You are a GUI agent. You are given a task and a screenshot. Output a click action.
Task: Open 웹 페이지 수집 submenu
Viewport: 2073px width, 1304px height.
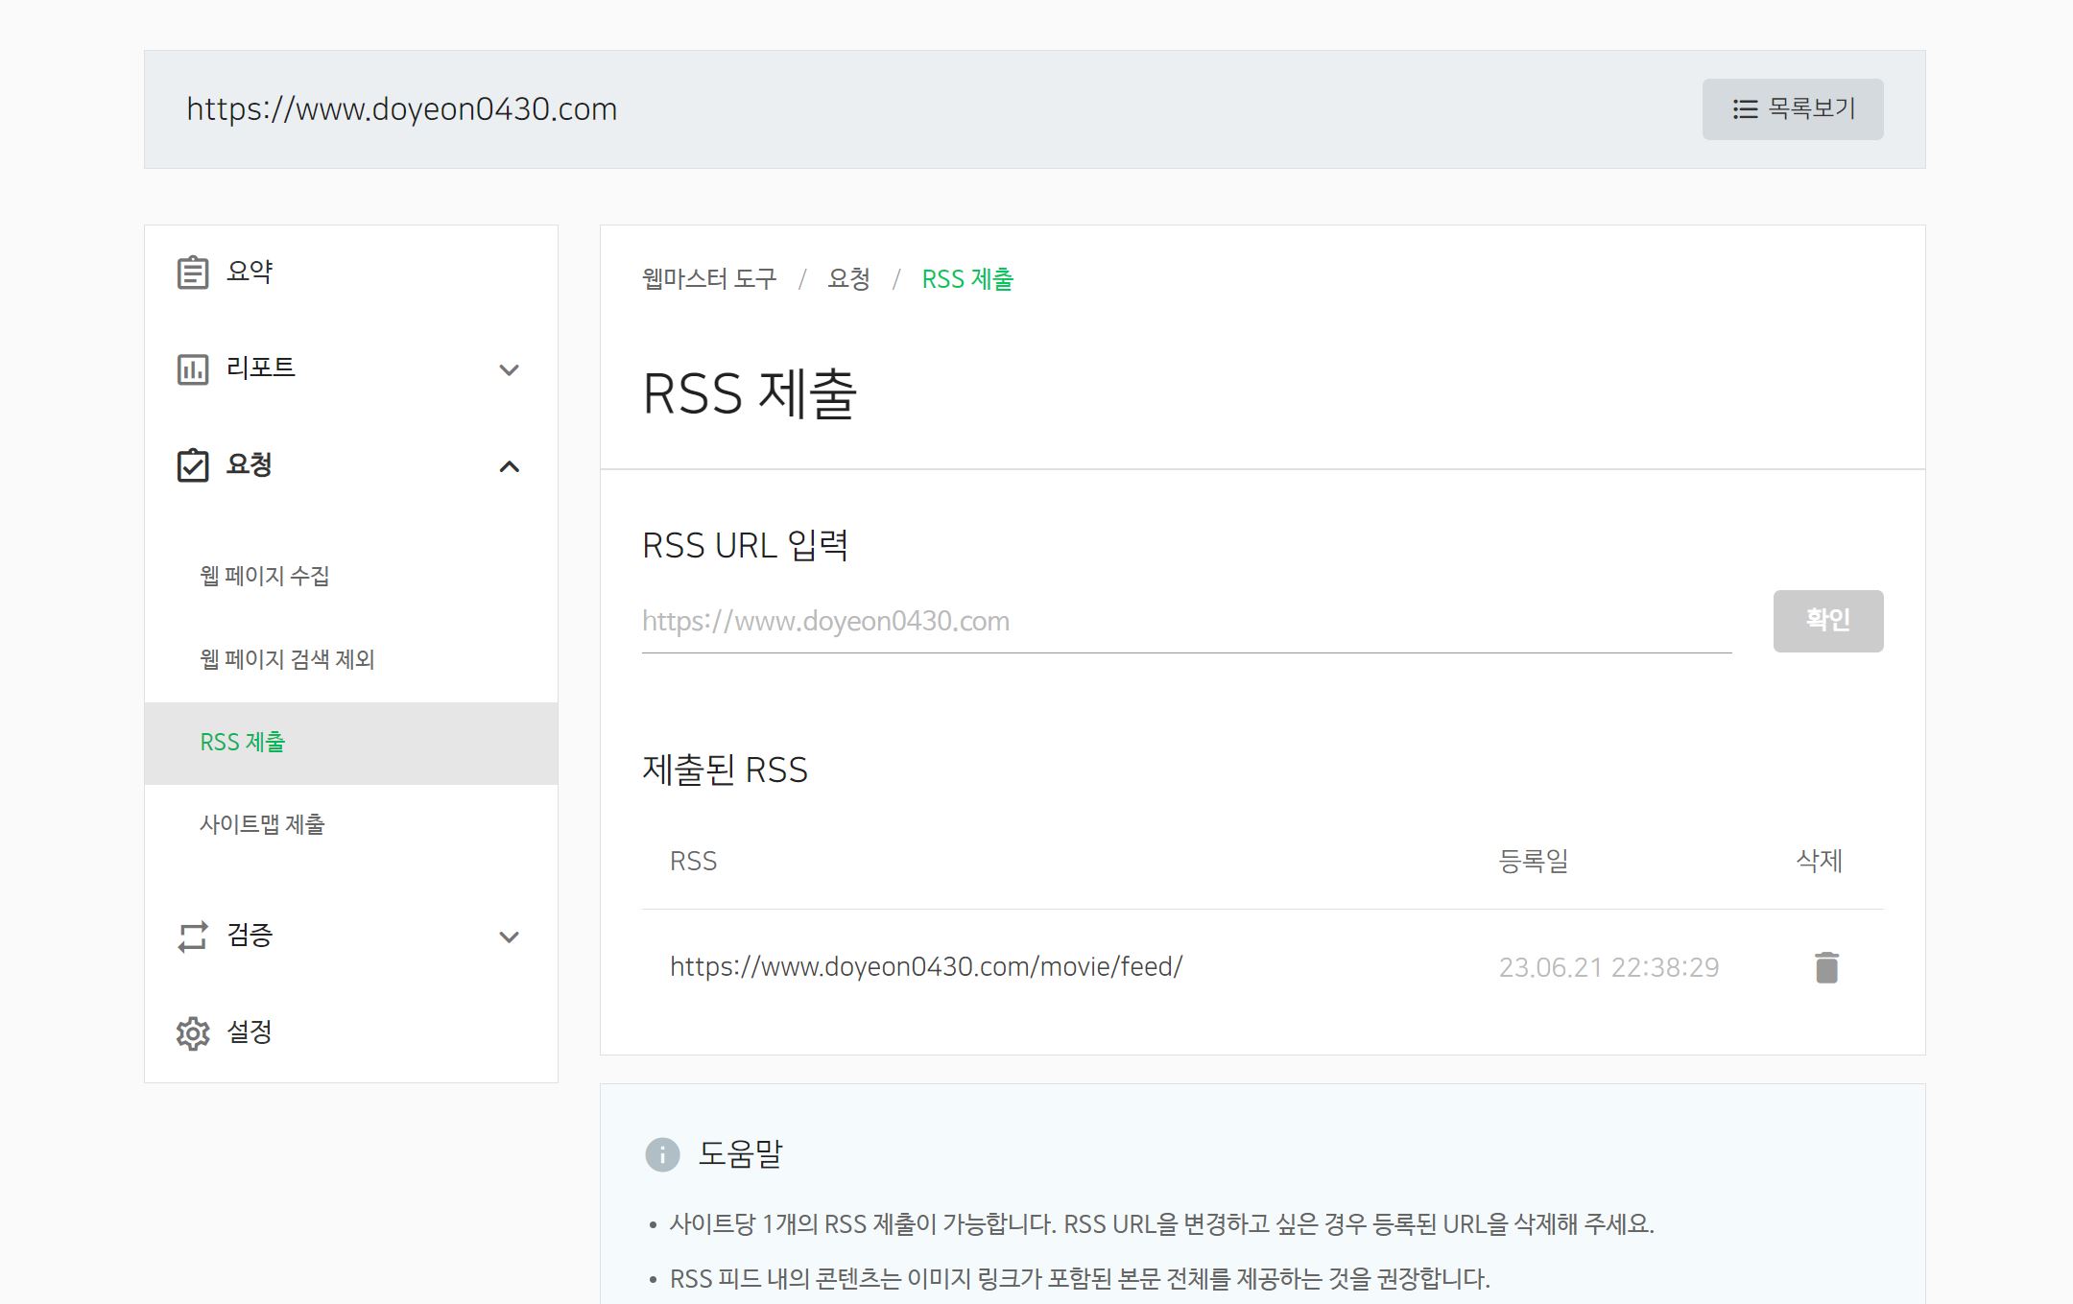pyautogui.click(x=265, y=576)
